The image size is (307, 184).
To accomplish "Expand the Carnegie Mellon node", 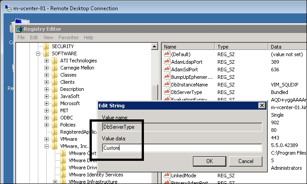I will point(46,68).
